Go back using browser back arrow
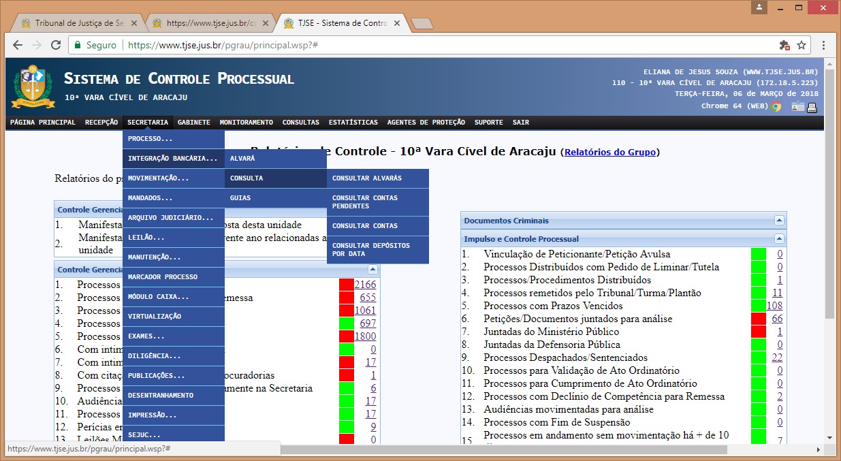This screenshot has width=841, height=461. coord(18,46)
